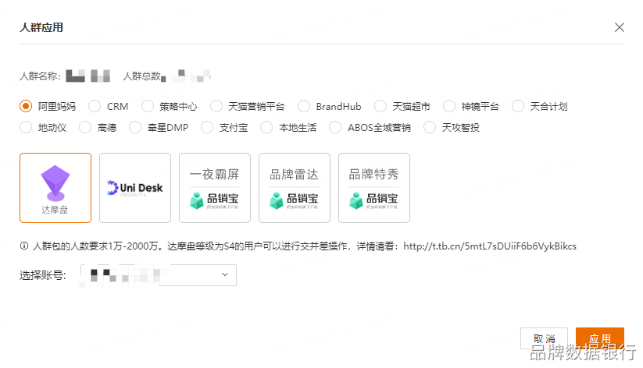The height and width of the screenshot is (368, 643).
Task: Select the 本地生活 radio button
Action: [266, 127]
